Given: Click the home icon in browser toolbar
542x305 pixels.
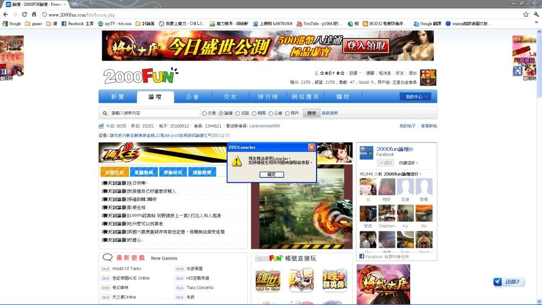Looking at the screenshot, I should pos(34,14).
